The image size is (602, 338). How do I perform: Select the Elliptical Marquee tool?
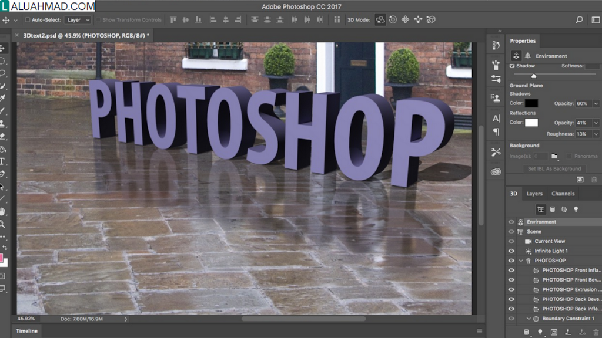pos(2,61)
